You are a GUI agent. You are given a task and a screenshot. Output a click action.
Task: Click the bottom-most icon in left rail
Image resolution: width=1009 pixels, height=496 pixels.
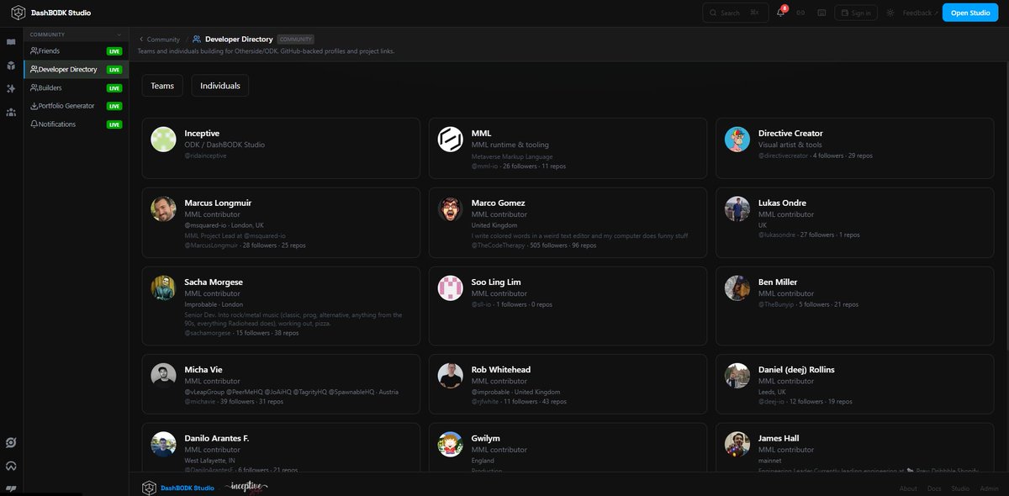[11, 488]
